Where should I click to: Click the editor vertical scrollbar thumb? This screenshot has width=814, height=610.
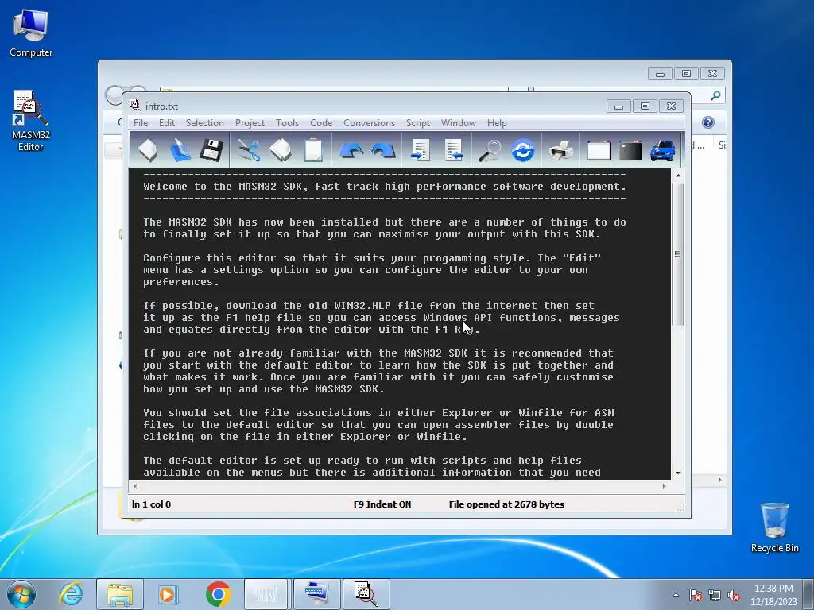pos(677,254)
